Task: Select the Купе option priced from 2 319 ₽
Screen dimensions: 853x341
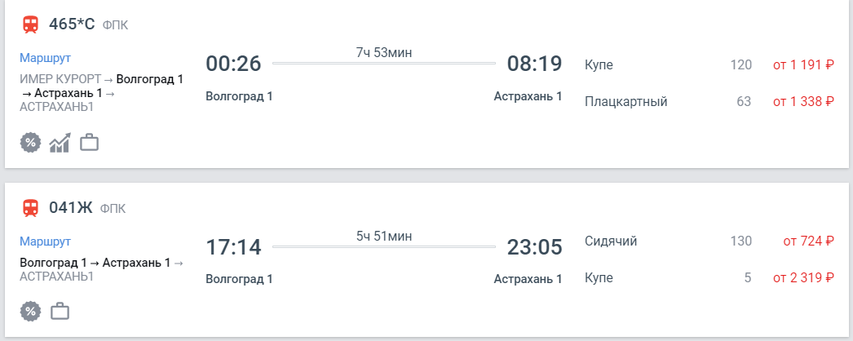Action: [x=709, y=278]
